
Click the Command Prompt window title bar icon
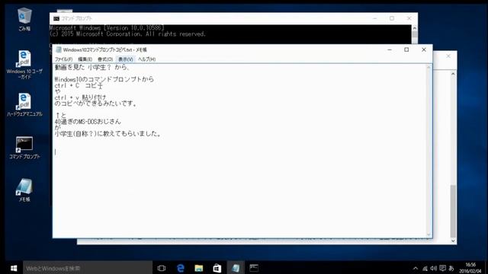pos(56,18)
